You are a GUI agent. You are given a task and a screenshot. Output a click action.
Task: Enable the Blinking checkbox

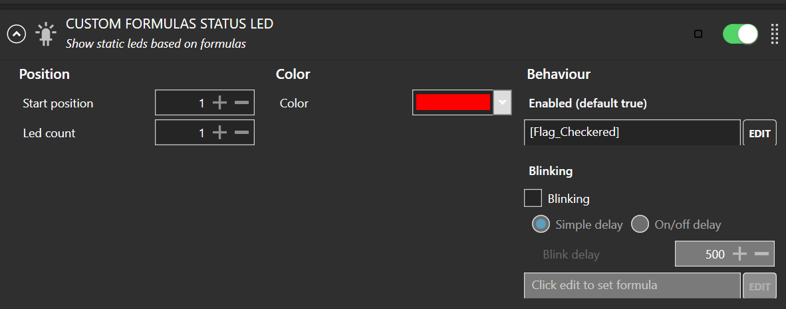(533, 198)
